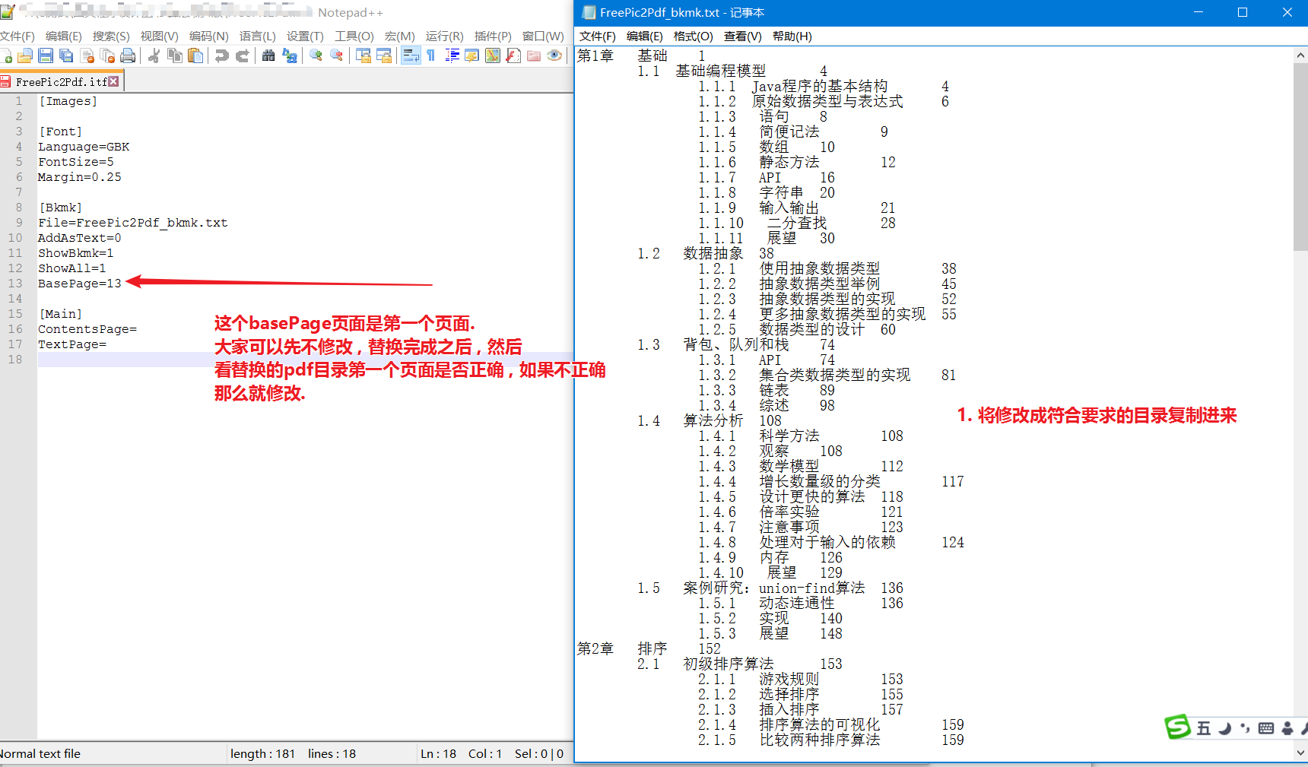
Task: Open Notepad++ 搜索(S) menu
Action: 111,36
